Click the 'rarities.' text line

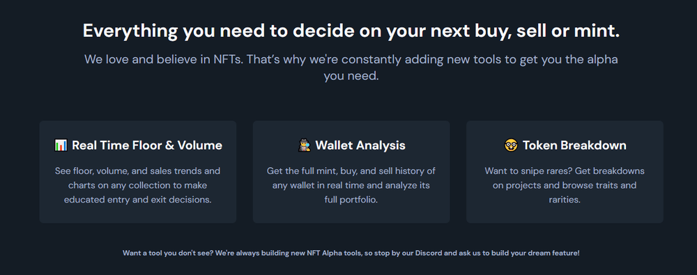point(565,200)
